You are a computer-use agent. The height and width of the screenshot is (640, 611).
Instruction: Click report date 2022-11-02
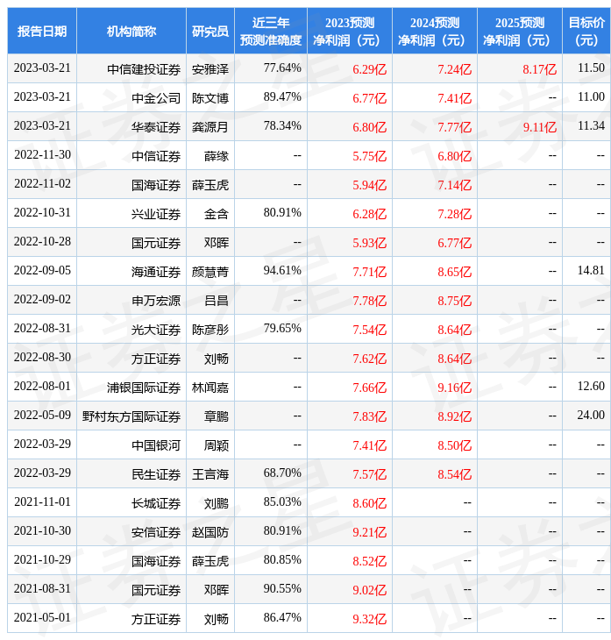pyautogui.click(x=42, y=184)
